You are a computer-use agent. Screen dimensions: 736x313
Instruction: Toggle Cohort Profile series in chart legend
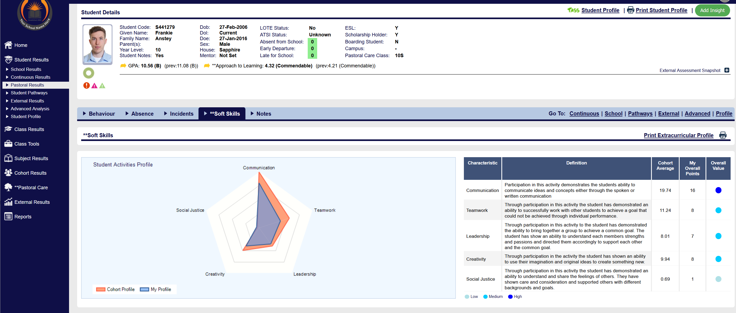tap(116, 289)
